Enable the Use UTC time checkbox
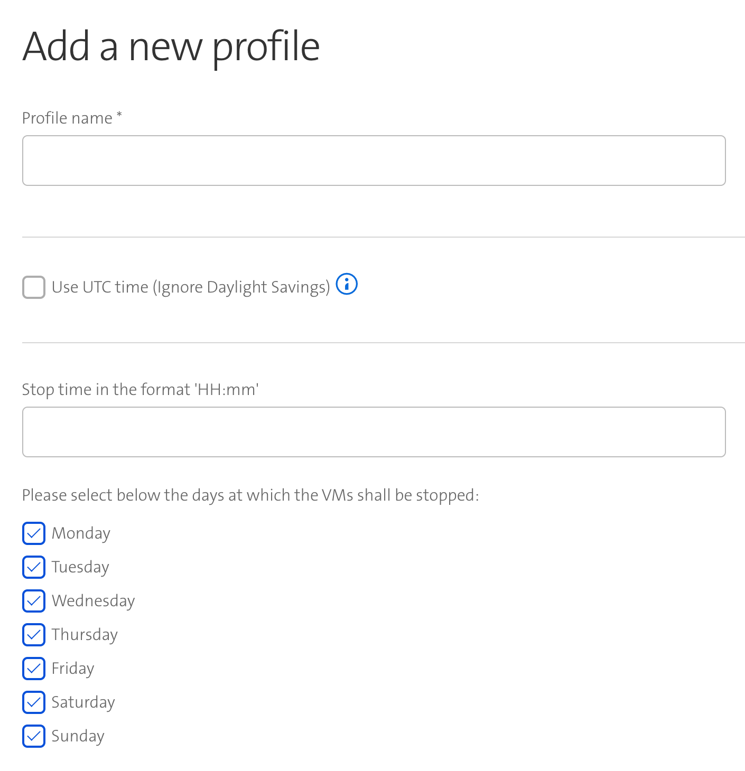Screen dimensions: 745x771 [x=34, y=287]
